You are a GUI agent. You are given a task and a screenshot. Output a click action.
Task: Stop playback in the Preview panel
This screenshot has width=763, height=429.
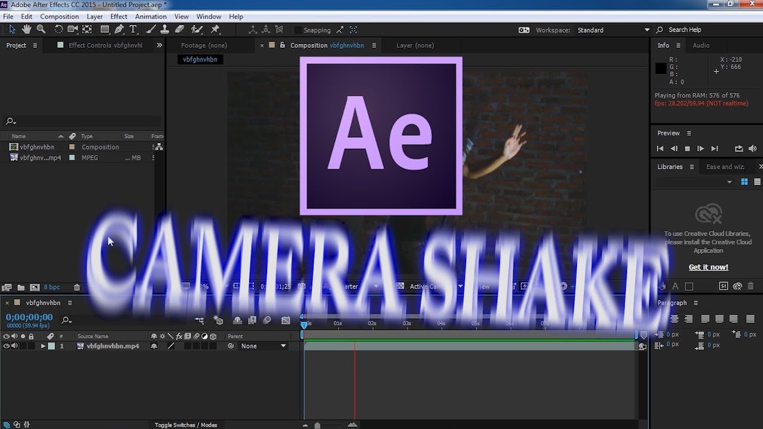pos(687,148)
